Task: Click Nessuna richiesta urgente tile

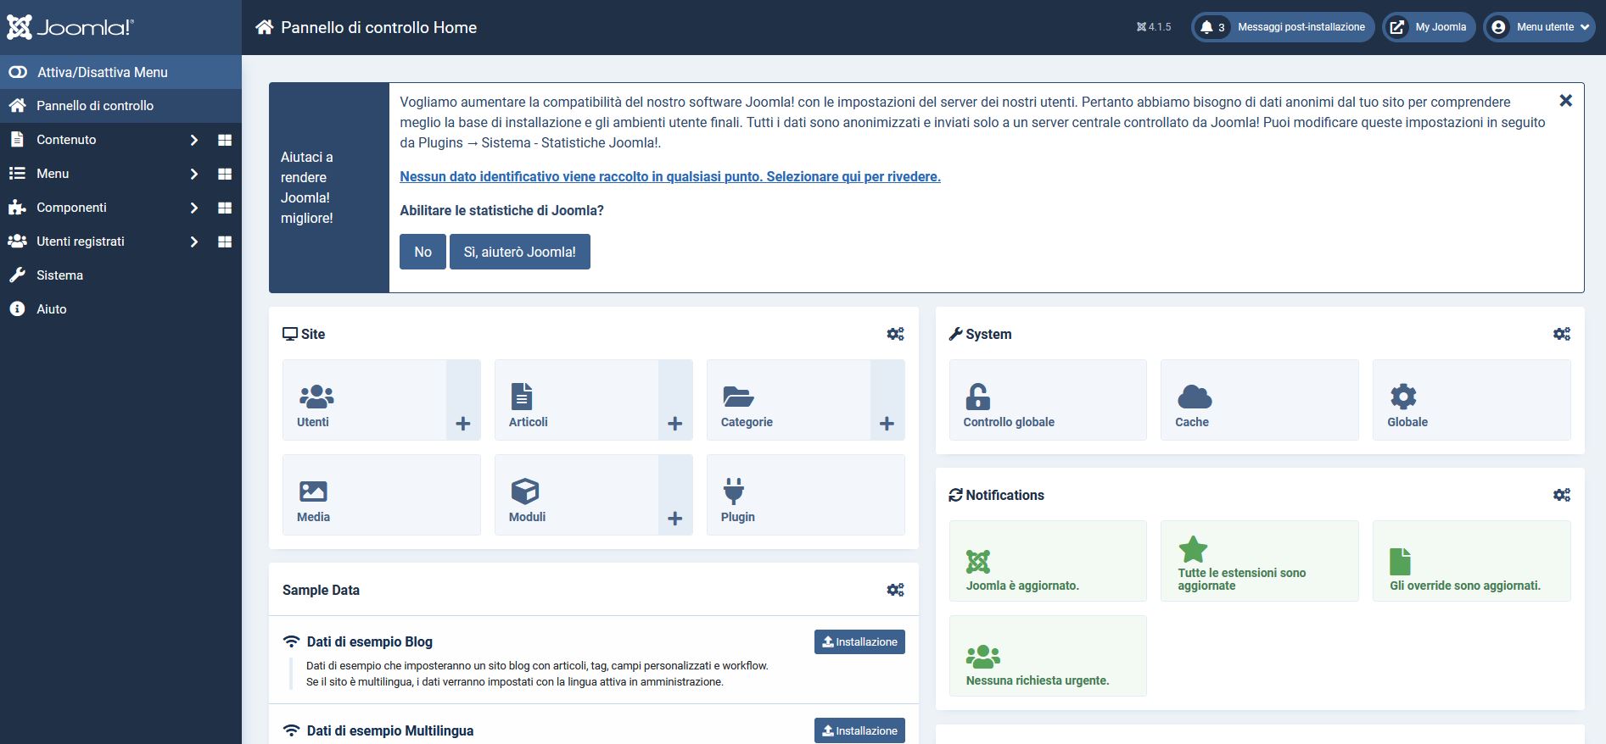Action: click(x=1048, y=656)
